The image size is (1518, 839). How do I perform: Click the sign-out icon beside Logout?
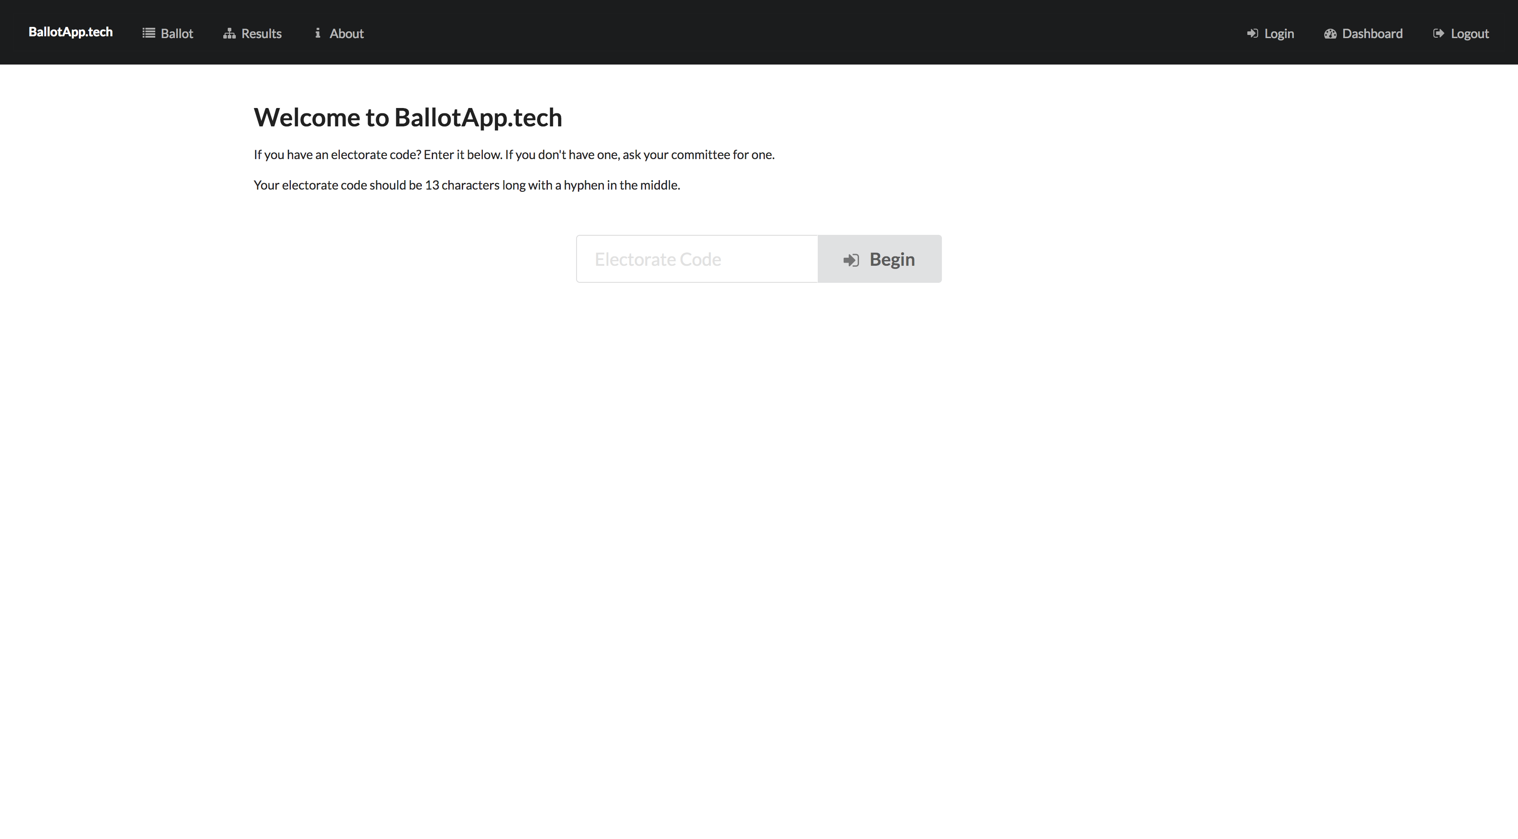(1439, 34)
